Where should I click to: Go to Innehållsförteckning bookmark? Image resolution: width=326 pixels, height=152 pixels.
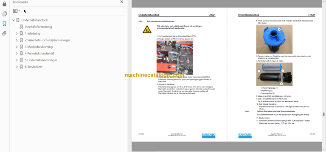39,27
